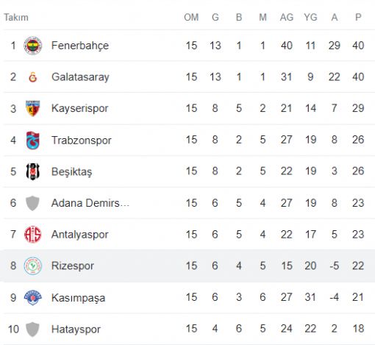This screenshot has width=375, height=345.
Task: Click the OM column header
Action: tap(191, 18)
